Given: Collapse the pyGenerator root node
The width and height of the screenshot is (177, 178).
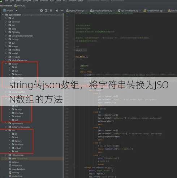Looking at the screenshot, I should (3, 15).
